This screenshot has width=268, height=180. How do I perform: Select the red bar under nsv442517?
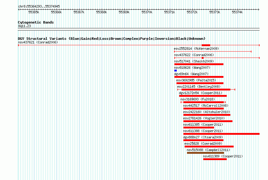pos(204,109)
